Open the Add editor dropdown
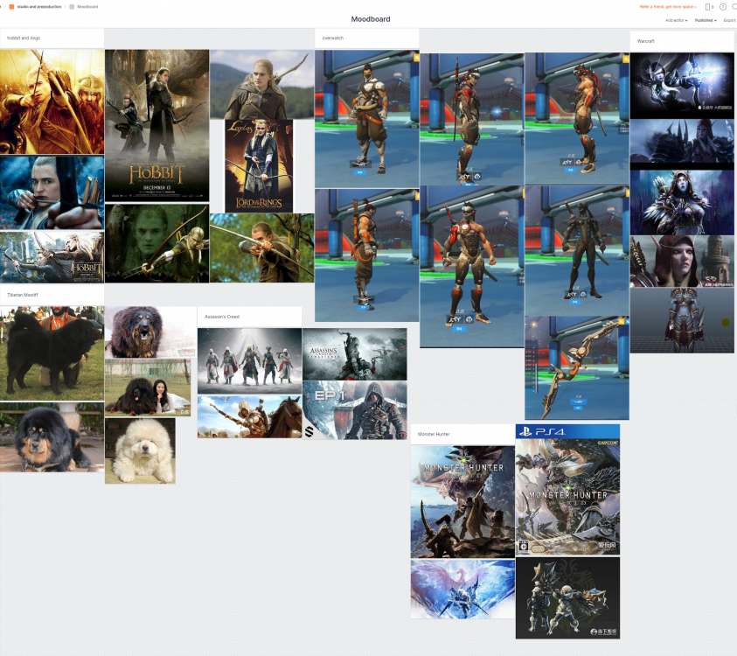737x656 pixels. click(x=676, y=20)
